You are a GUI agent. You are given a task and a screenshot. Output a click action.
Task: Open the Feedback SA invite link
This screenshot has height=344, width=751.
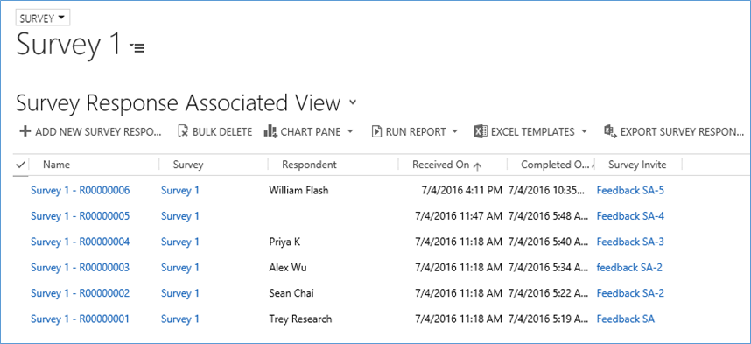626,319
